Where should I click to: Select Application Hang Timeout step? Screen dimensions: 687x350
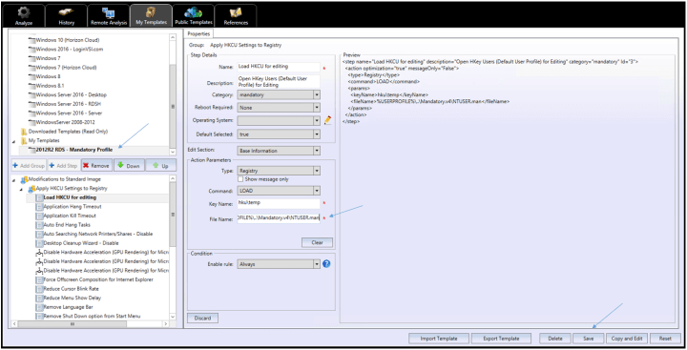pyautogui.click(x=73, y=207)
